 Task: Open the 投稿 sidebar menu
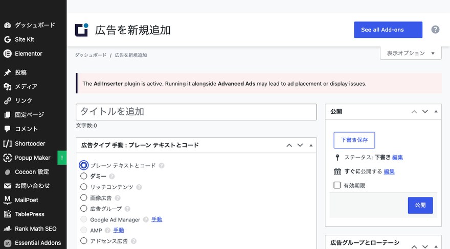coord(33,72)
